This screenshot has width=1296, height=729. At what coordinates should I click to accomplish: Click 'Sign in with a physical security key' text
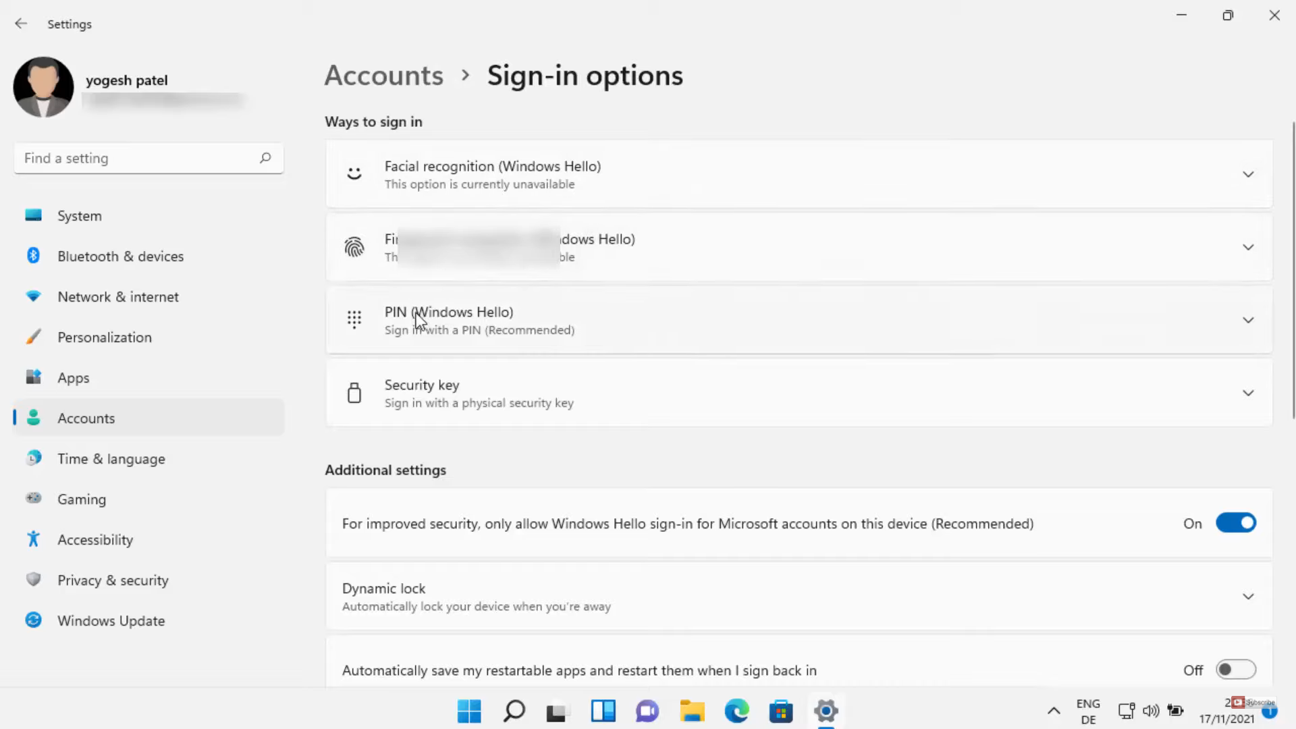(479, 403)
